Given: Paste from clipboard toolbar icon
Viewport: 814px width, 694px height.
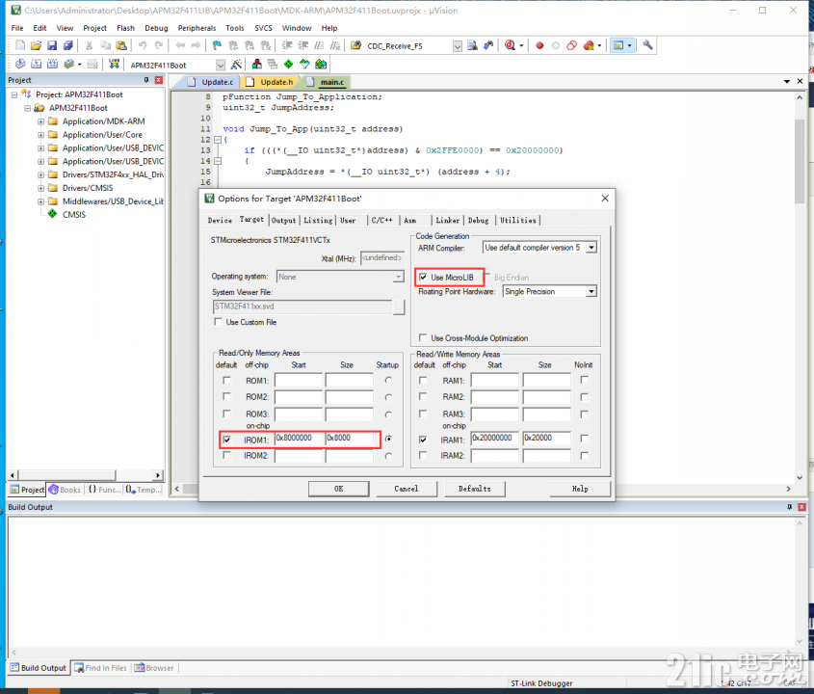Looking at the screenshot, I should [x=121, y=45].
